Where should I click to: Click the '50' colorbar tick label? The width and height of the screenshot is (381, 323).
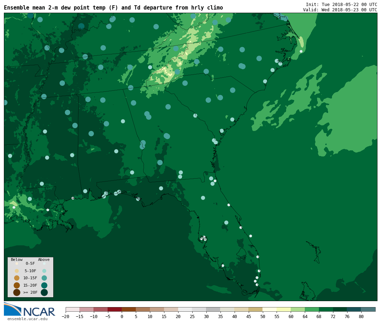pyautogui.click(x=263, y=316)
